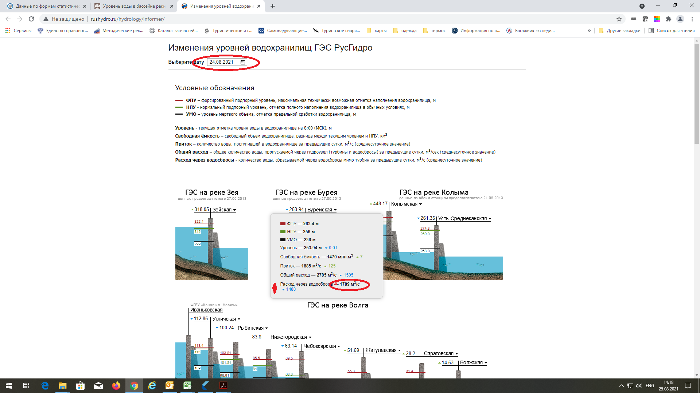The image size is (700, 393).
Task: Open the Жигулевская station dropdown
Action: pyautogui.click(x=399, y=350)
